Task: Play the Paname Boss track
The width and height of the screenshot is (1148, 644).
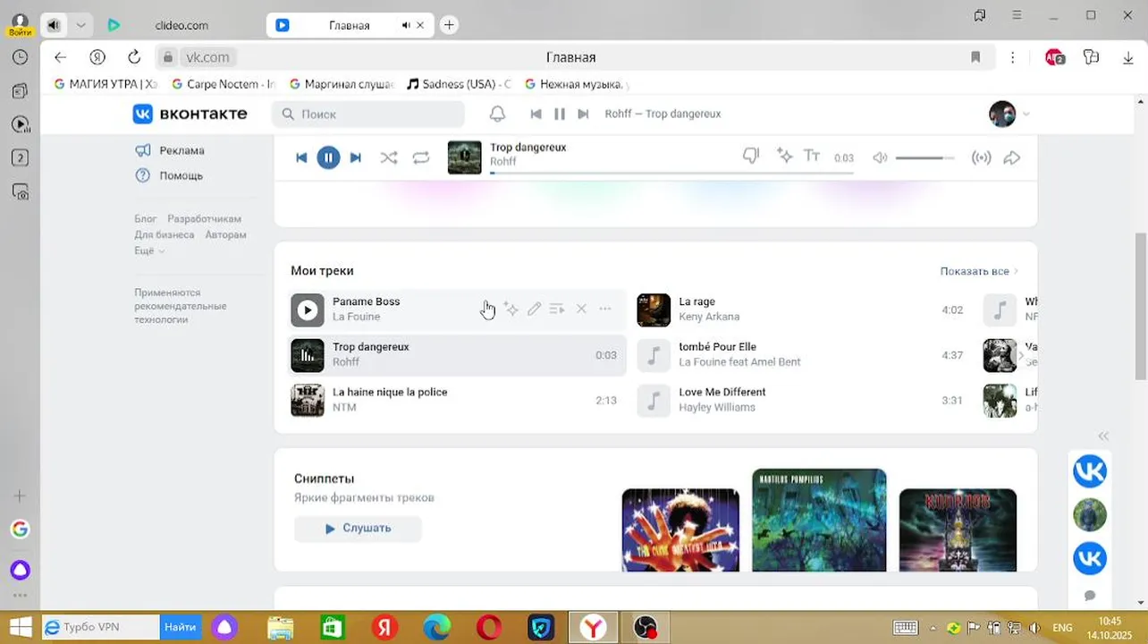Action: [x=308, y=310]
